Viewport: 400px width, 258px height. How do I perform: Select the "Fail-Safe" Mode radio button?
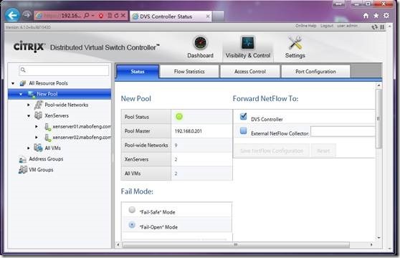click(x=132, y=210)
